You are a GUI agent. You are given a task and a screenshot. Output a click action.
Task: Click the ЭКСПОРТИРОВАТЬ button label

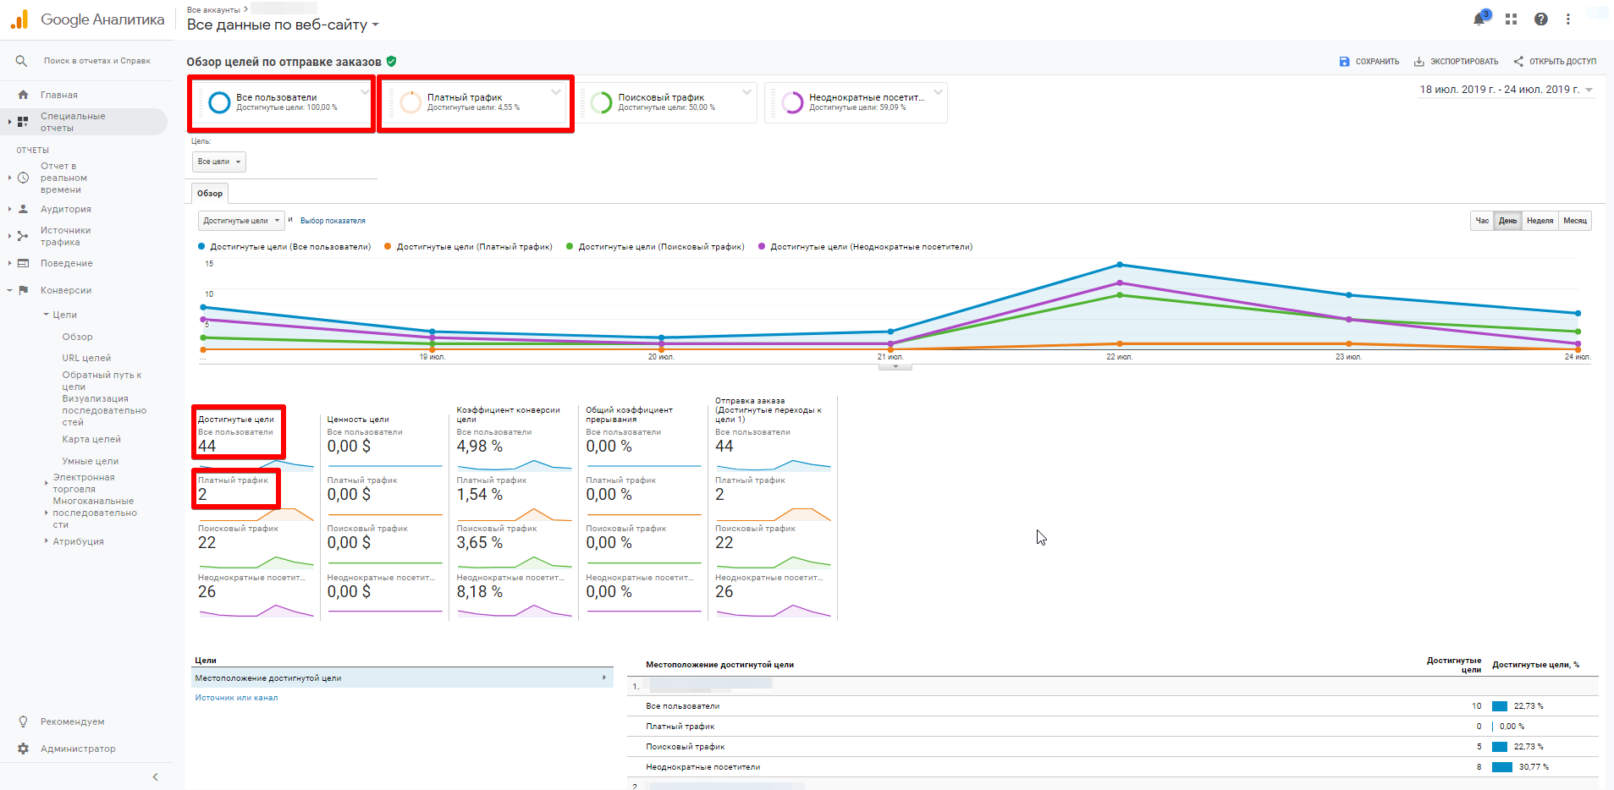[x=1464, y=62]
